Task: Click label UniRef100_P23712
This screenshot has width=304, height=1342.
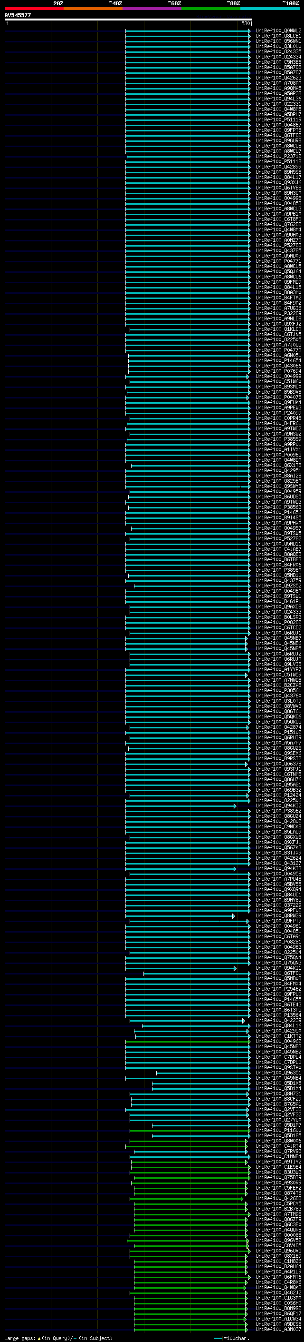Action: (278, 156)
